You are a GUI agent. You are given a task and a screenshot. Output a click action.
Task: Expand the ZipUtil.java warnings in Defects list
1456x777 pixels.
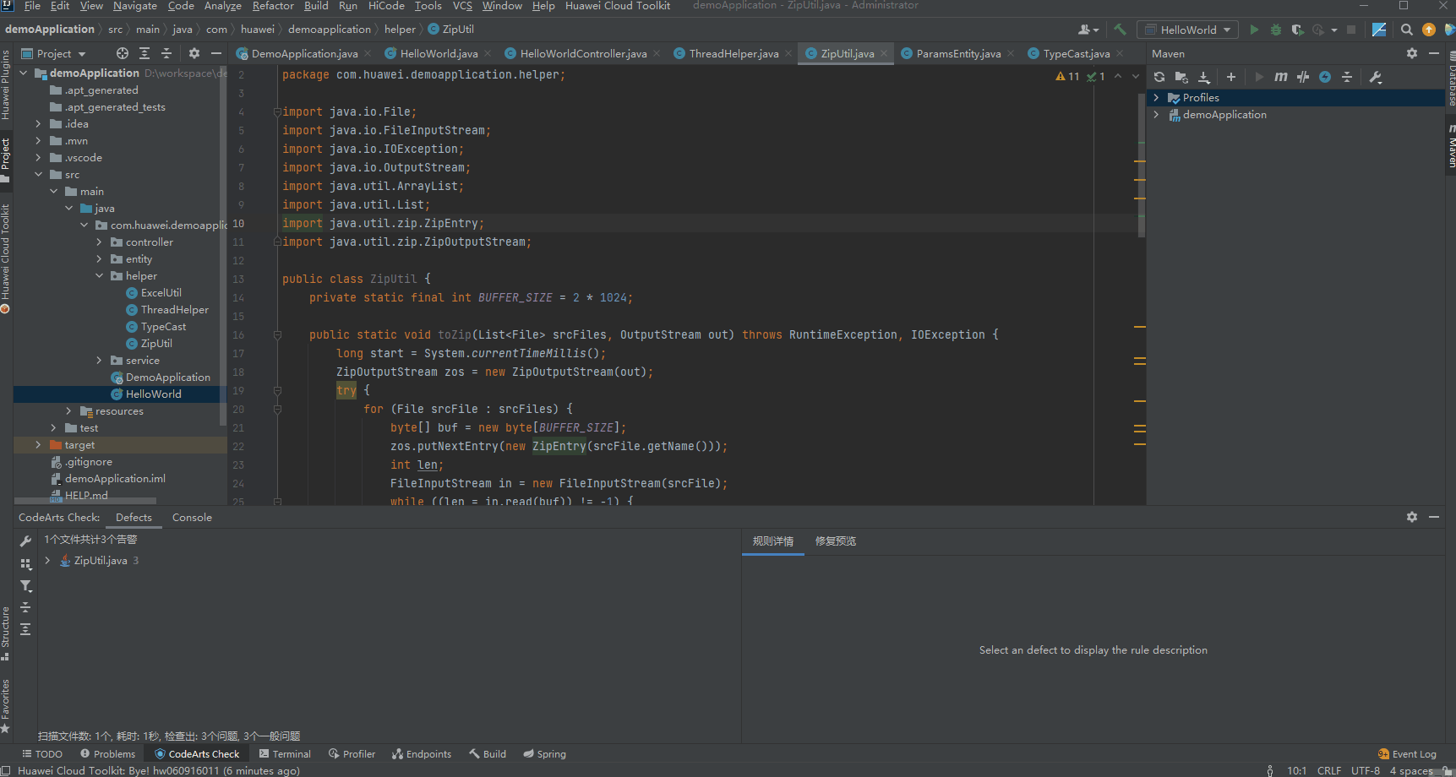tap(47, 560)
